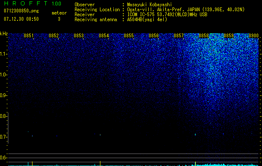Image resolution: width=262 pixels, height=166 pixels.
Task: Click the 0852 time marker
Action: point(54,36)
